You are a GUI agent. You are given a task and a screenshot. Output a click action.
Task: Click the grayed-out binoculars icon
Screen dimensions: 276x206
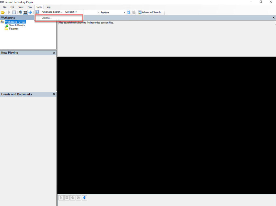[134, 12]
